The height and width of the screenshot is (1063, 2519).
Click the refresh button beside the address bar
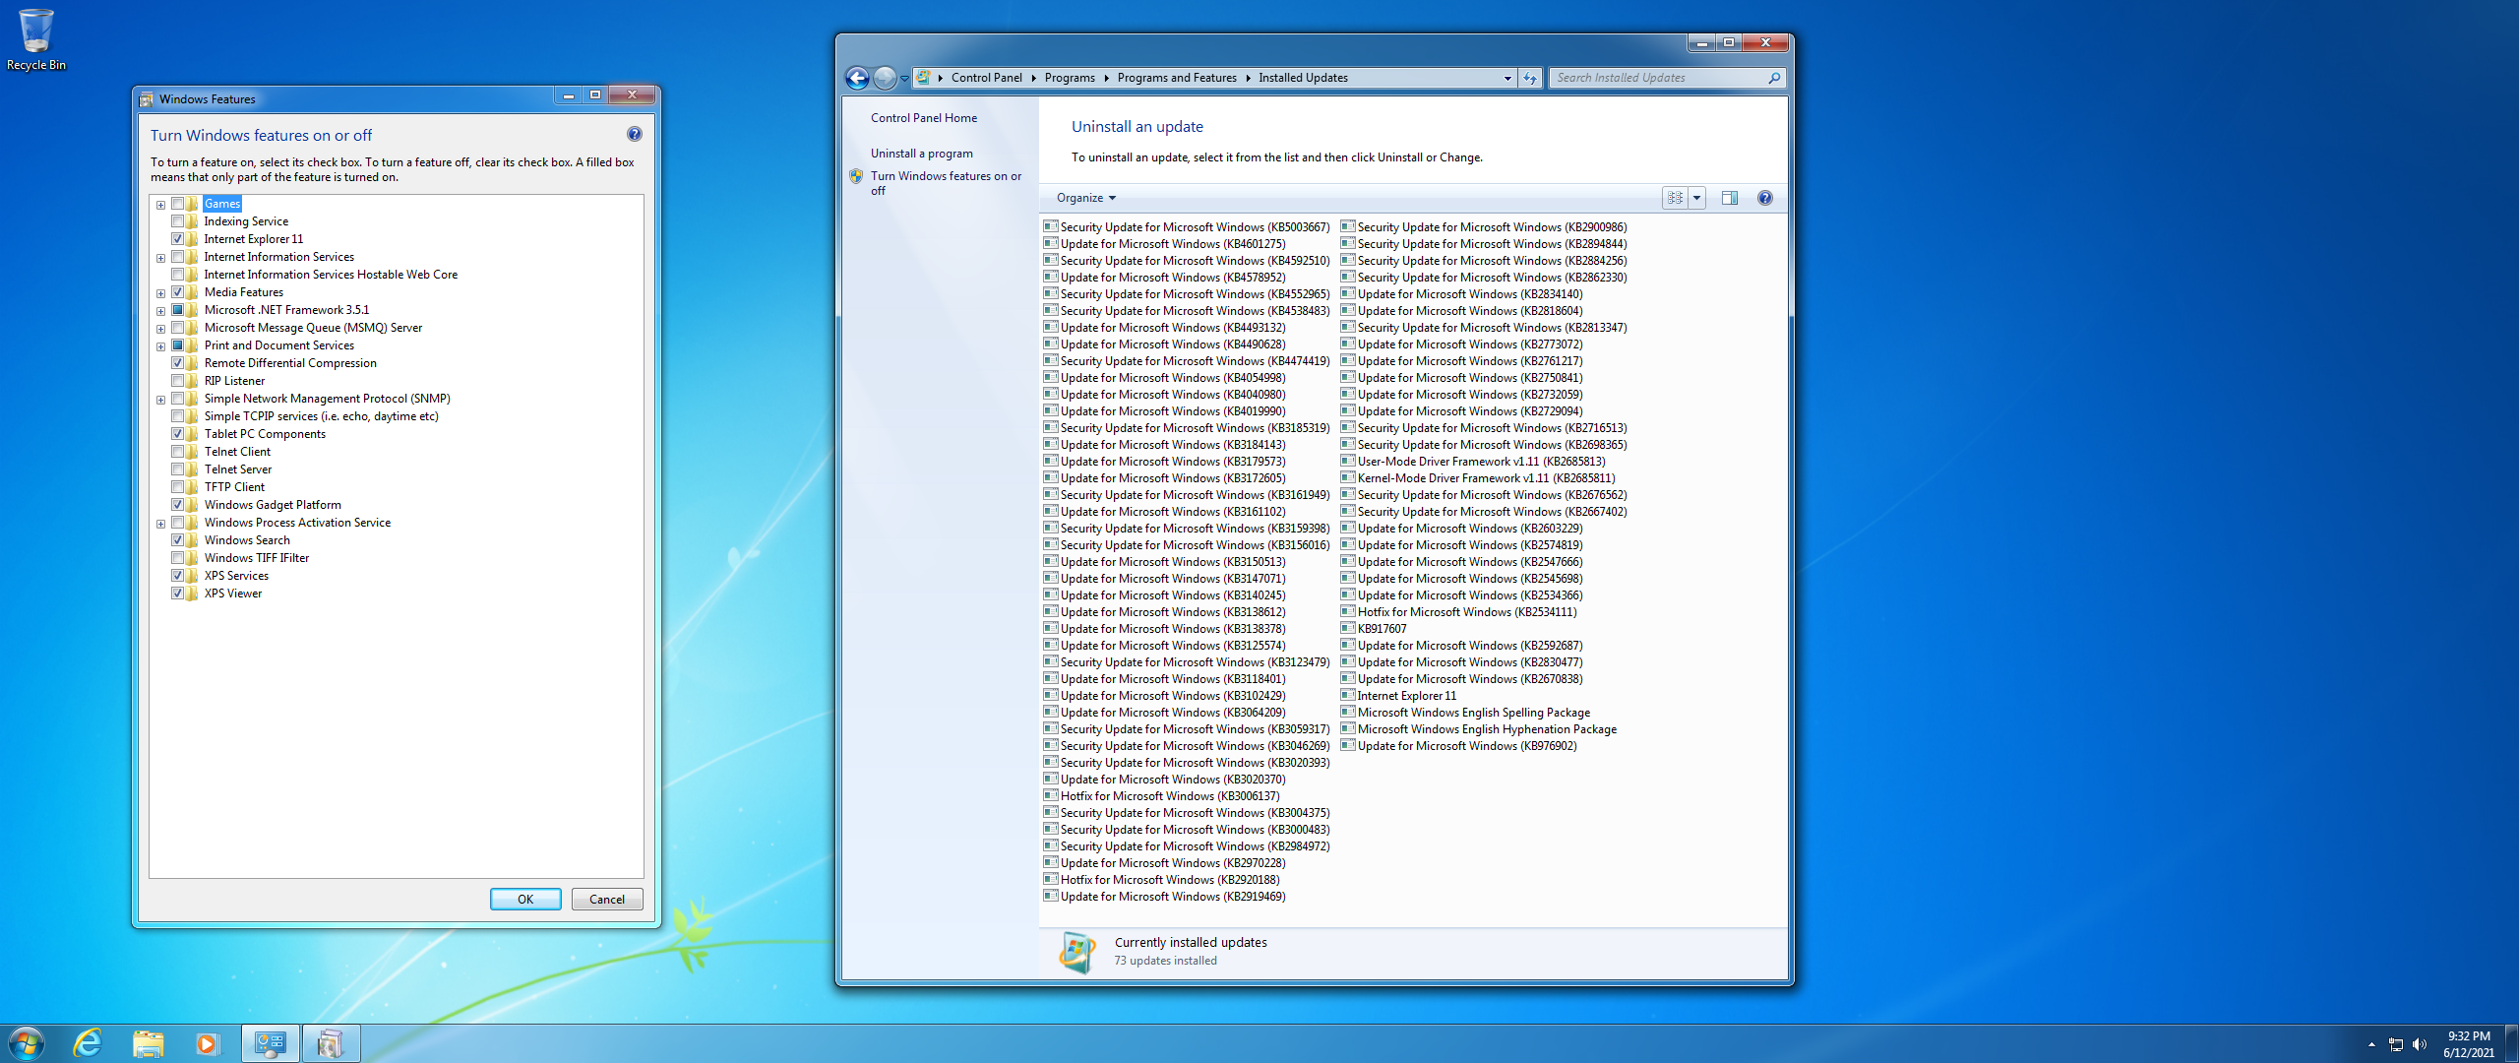pyautogui.click(x=1530, y=78)
